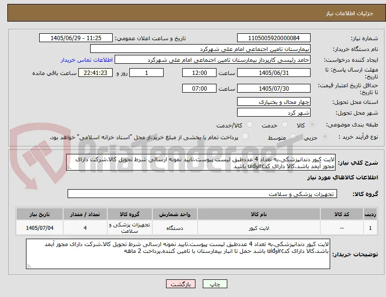386x297 pixels.
Task: Click the تجهیزات پزشکی و سلامت table cell
Action: pos(129,228)
